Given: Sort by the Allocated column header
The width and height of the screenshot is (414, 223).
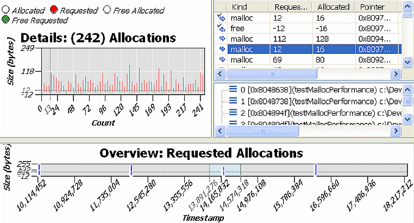Looking at the screenshot, I should pyautogui.click(x=331, y=7).
